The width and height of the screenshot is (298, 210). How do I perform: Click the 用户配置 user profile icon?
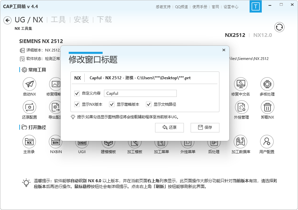tap(267, 142)
